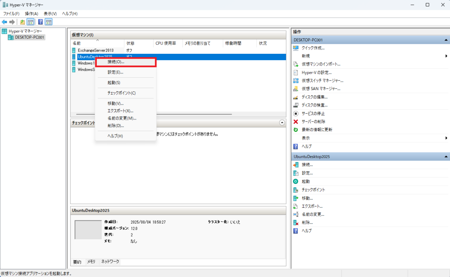
Task: Switch to メモリ tab
Action: (91, 262)
